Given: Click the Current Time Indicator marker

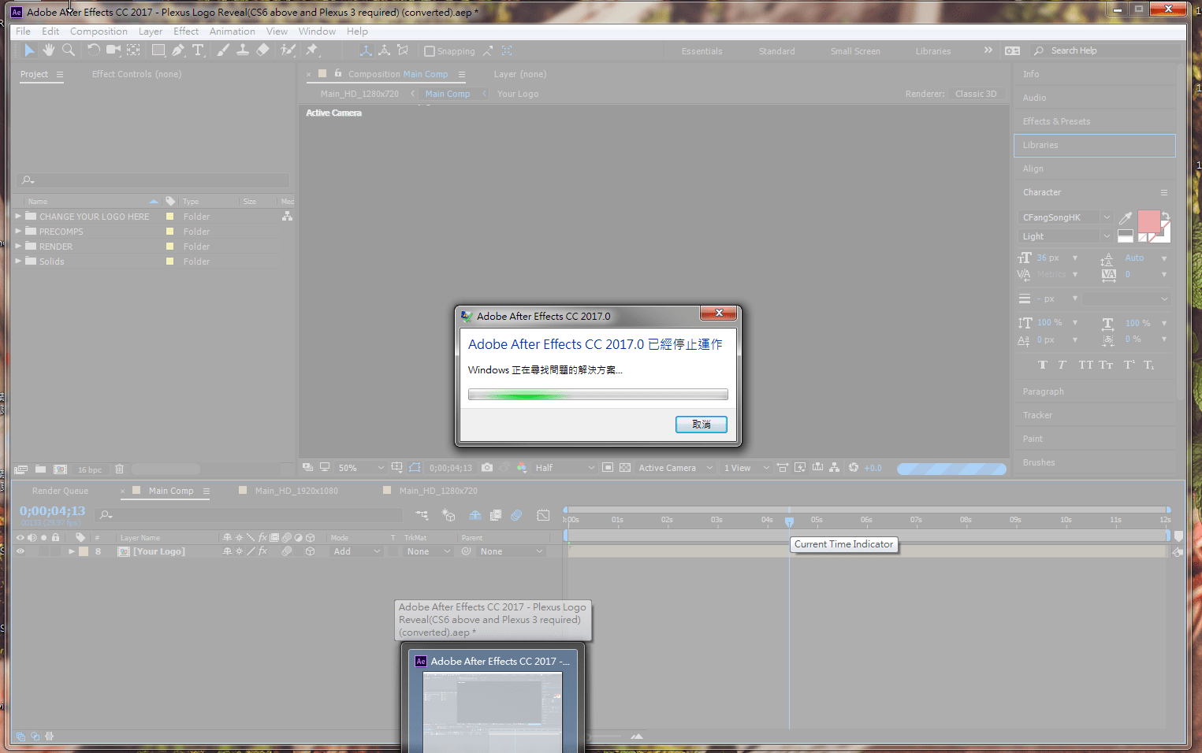Looking at the screenshot, I should (x=789, y=521).
